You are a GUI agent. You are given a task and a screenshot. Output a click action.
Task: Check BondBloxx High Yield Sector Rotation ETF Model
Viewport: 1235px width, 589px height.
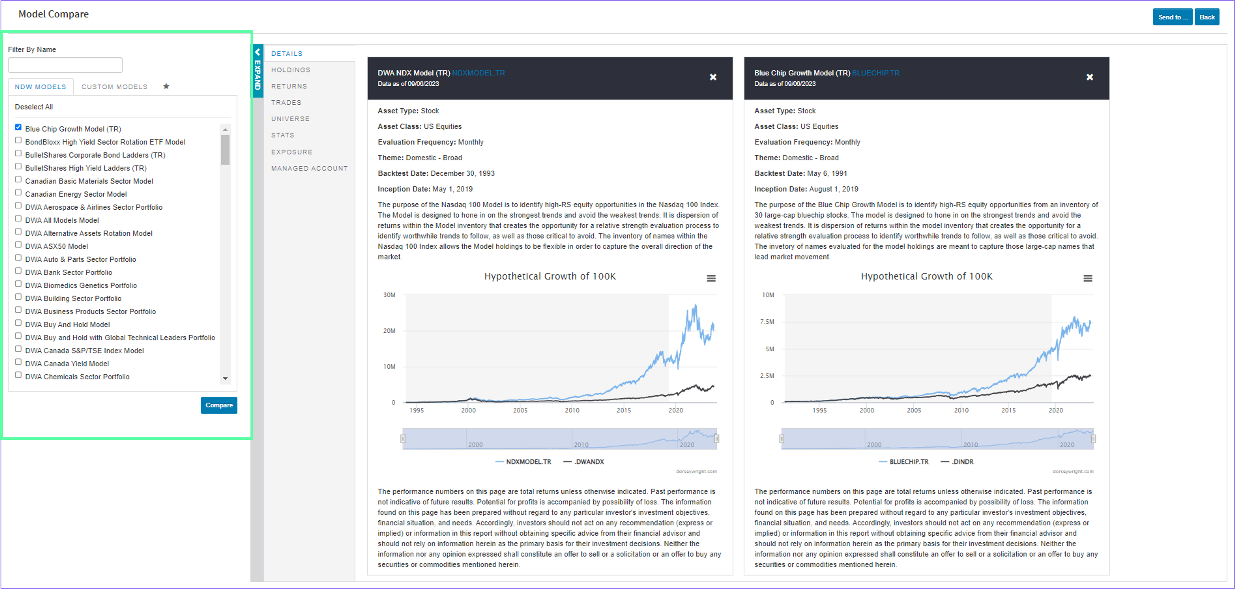click(x=18, y=140)
